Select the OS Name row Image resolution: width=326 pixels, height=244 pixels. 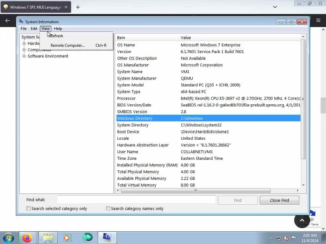tap(208, 45)
